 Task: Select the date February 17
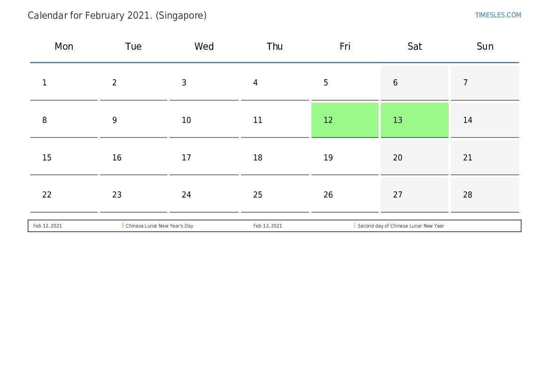pos(204,158)
